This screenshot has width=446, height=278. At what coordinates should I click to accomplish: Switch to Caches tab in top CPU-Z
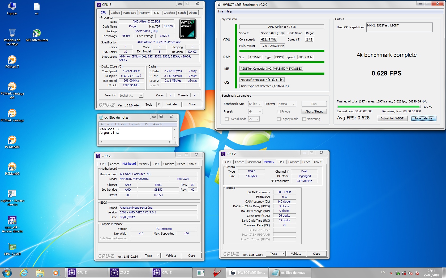(115, 13)
